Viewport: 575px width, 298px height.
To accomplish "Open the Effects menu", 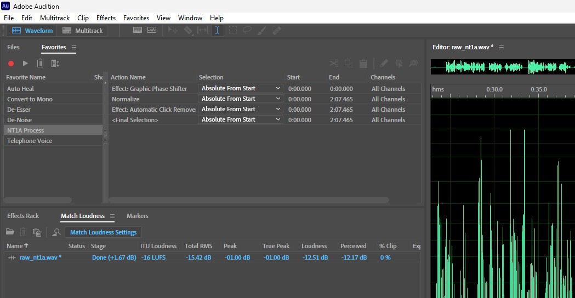I will click(x=106, y=18).
